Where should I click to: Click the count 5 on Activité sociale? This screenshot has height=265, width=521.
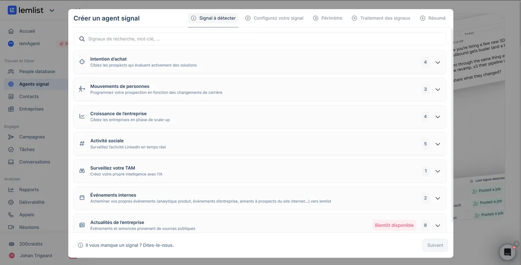click(x=425, y=144)
